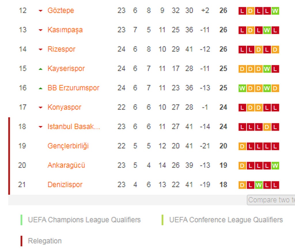
Task: Click Kayserispor's green W form badge
Action: click(x=267, y=69)
